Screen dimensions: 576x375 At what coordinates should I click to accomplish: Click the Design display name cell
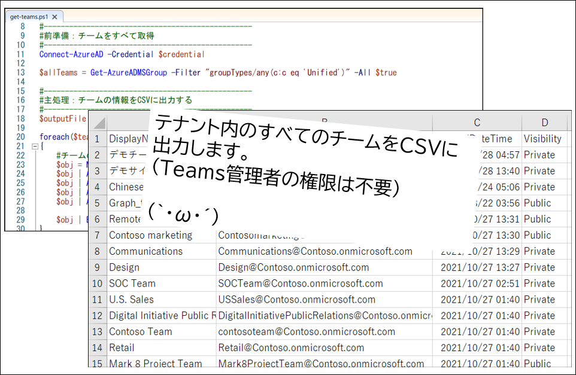[x=162, y=267]
